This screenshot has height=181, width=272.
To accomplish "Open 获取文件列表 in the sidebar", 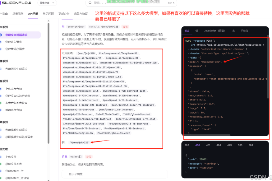I will [14, 164].
